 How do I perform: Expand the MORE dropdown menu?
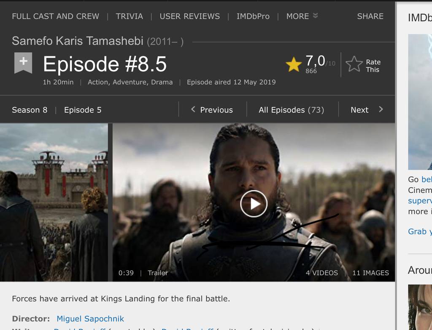[302, 16]
